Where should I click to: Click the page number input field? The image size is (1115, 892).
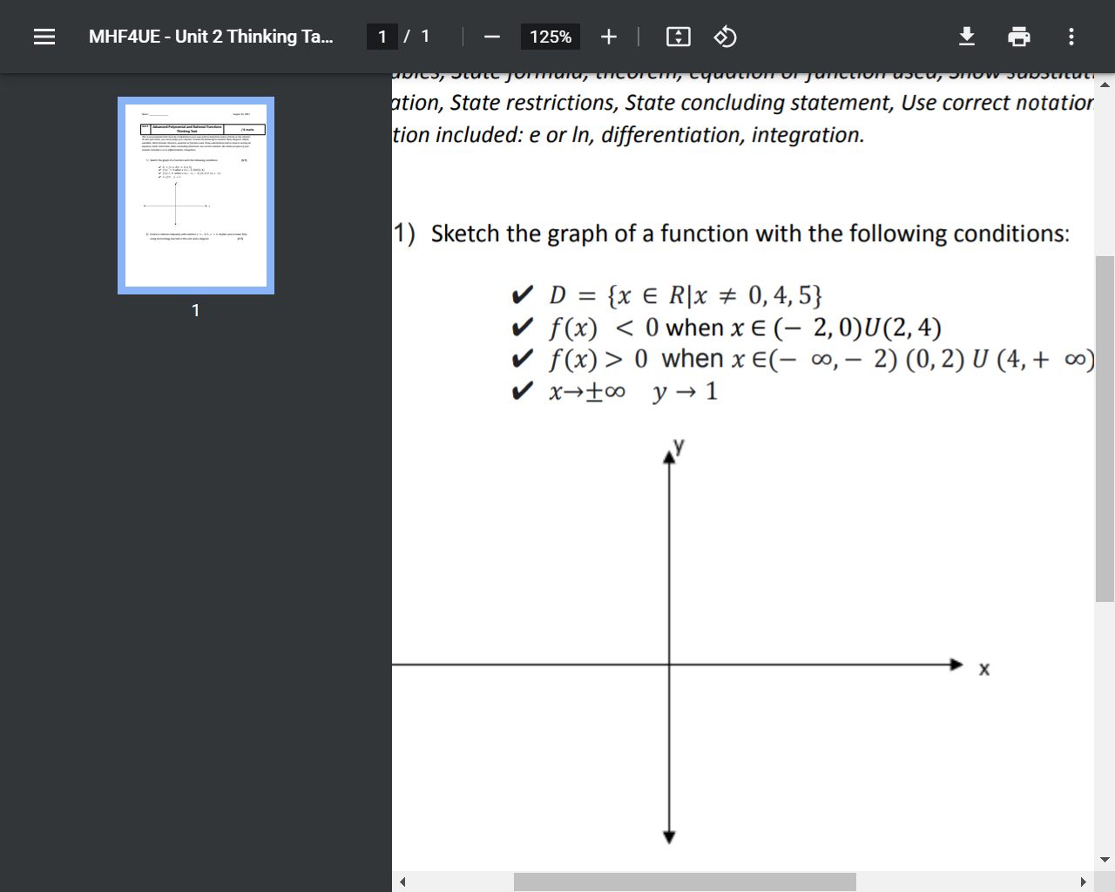(x=382, y=37)
